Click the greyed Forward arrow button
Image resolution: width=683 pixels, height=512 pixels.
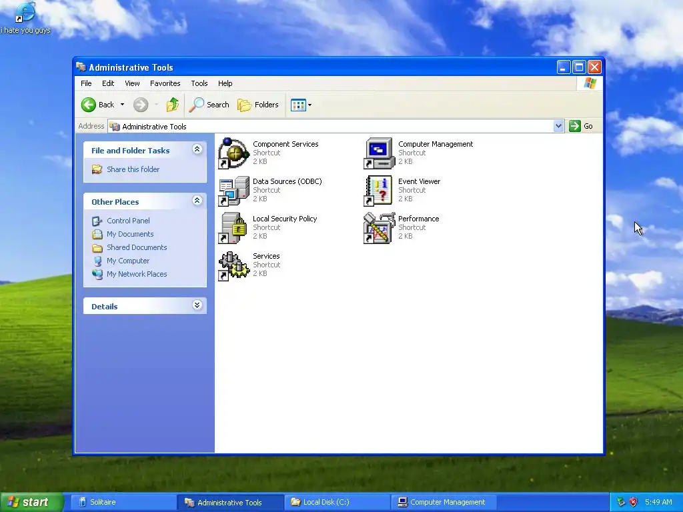[141, 105]
